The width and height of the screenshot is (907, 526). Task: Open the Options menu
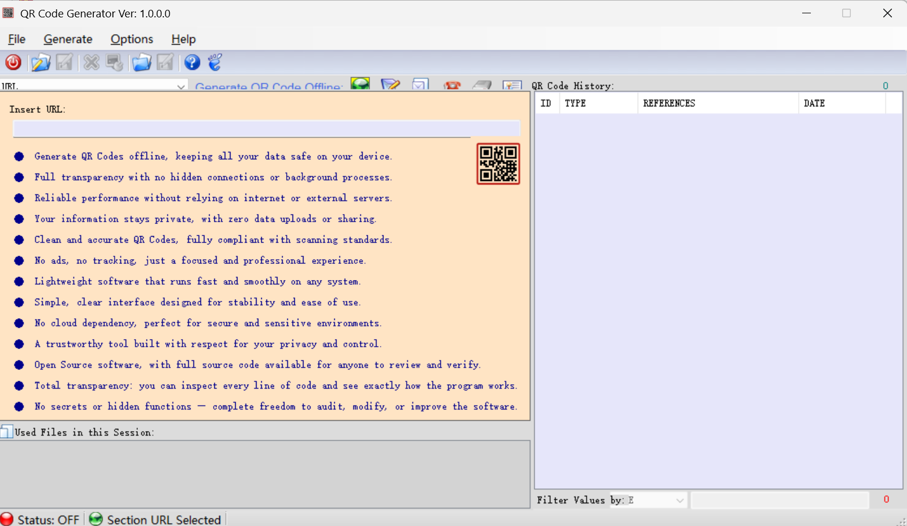pyautogui.click(x=131, y=39)
